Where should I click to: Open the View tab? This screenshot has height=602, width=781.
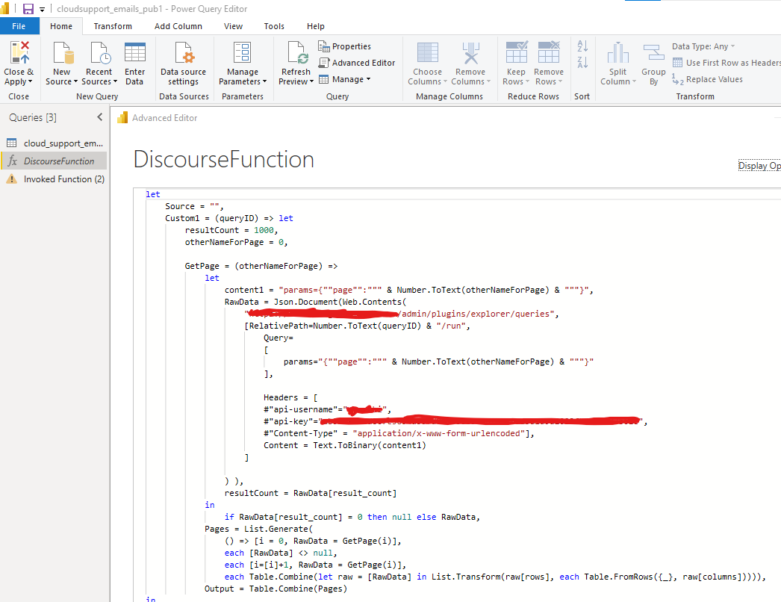coord(233,26)
